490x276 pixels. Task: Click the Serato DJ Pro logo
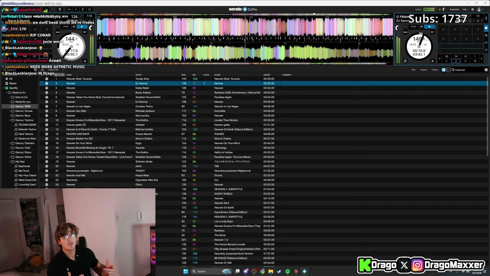(x=243, y=9)
